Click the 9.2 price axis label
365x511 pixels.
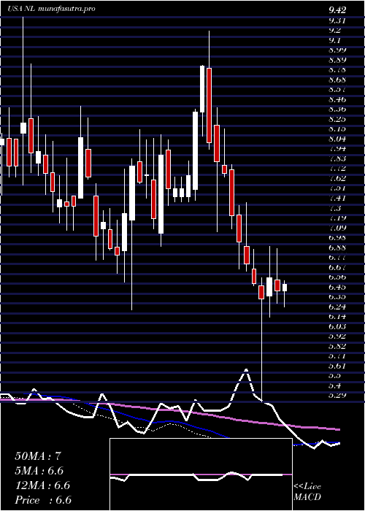pos(335,31)
